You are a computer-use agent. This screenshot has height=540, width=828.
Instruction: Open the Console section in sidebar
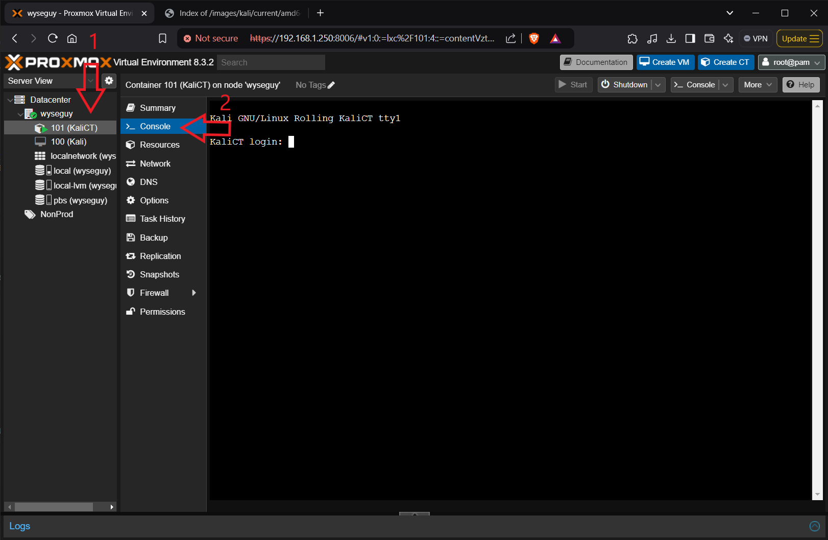163,126
